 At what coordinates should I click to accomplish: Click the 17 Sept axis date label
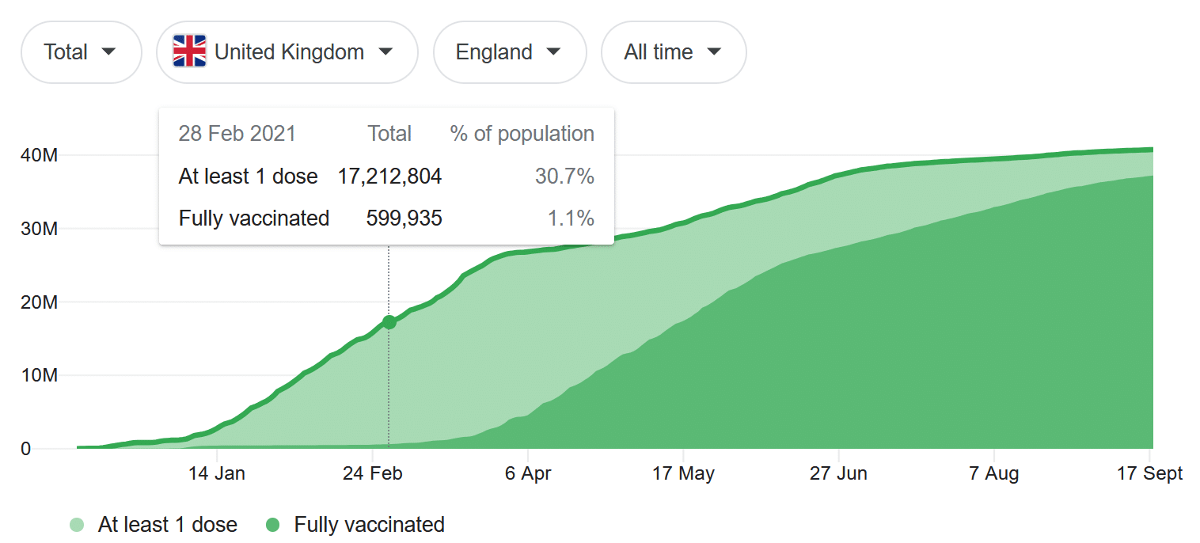[x=1149, y=473]
